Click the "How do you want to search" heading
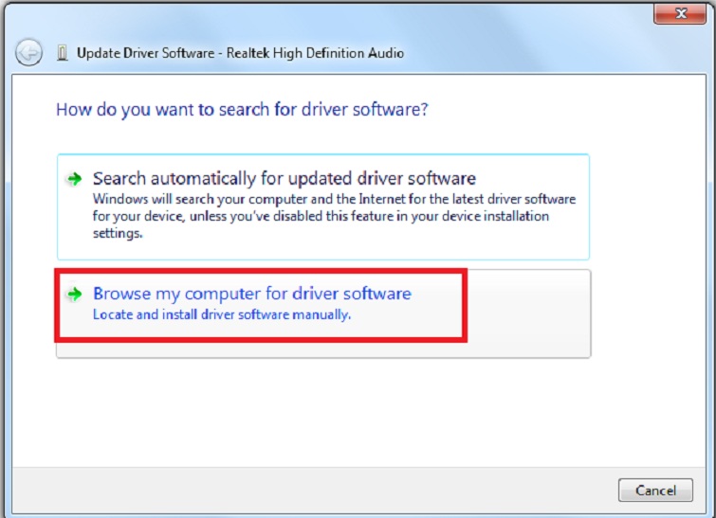The width and height of the screenshot is (716, 518). point(242,109)
